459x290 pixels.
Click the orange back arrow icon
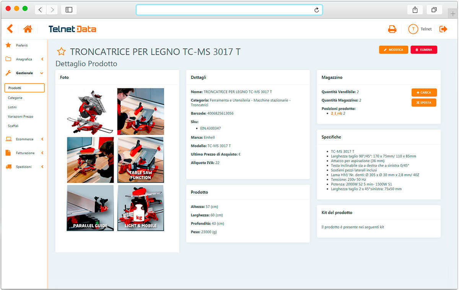10,29
